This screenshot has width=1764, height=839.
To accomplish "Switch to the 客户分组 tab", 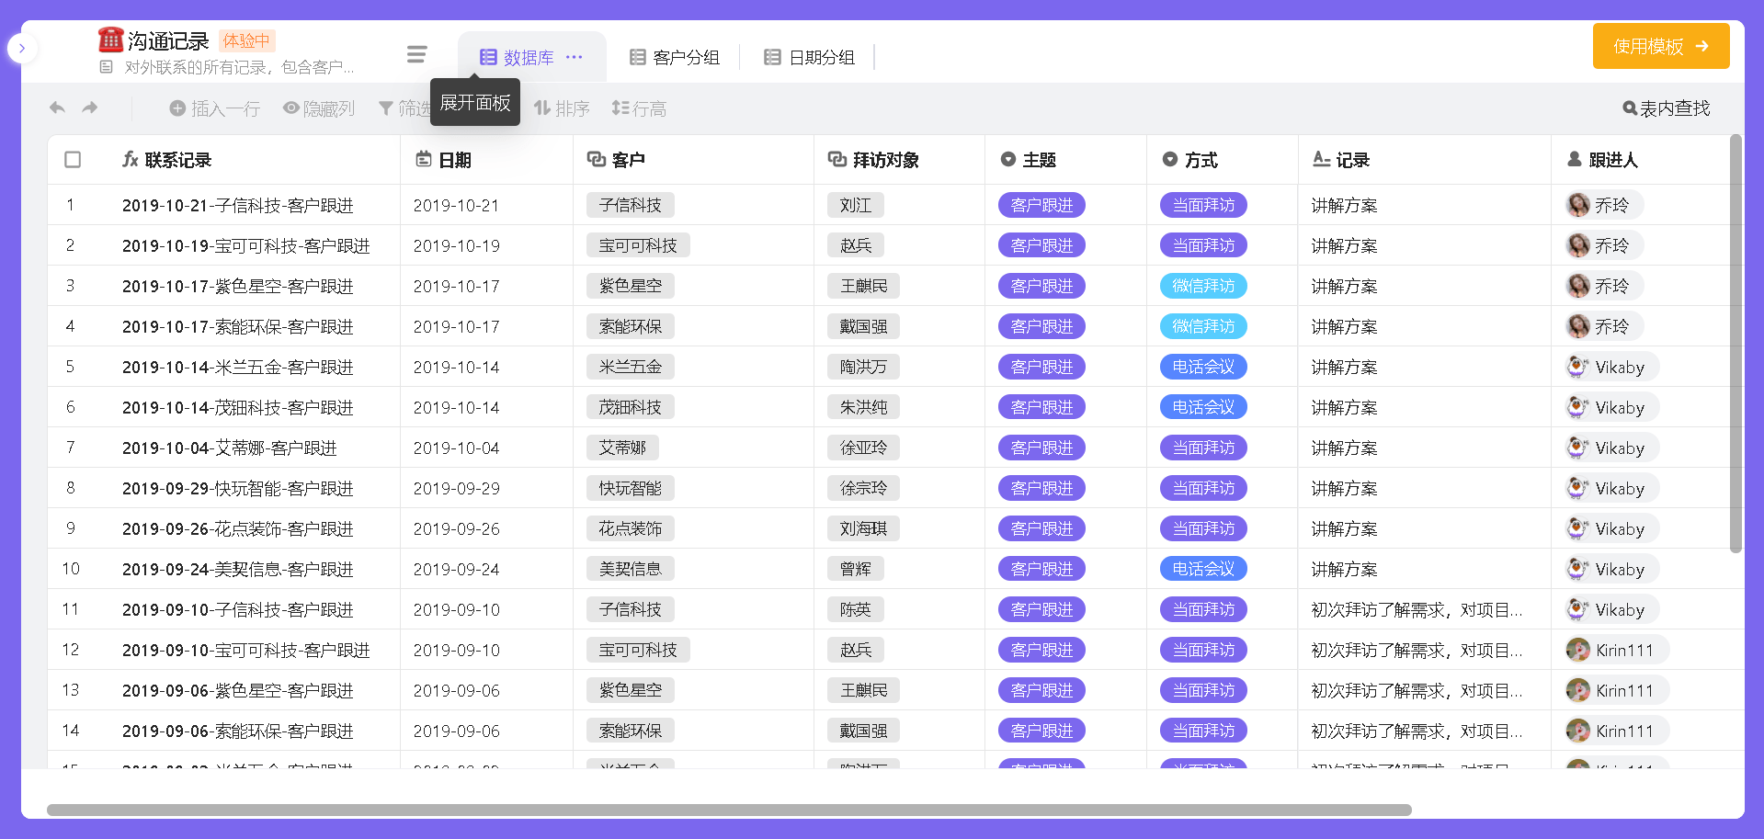I will tap(675, 57).
